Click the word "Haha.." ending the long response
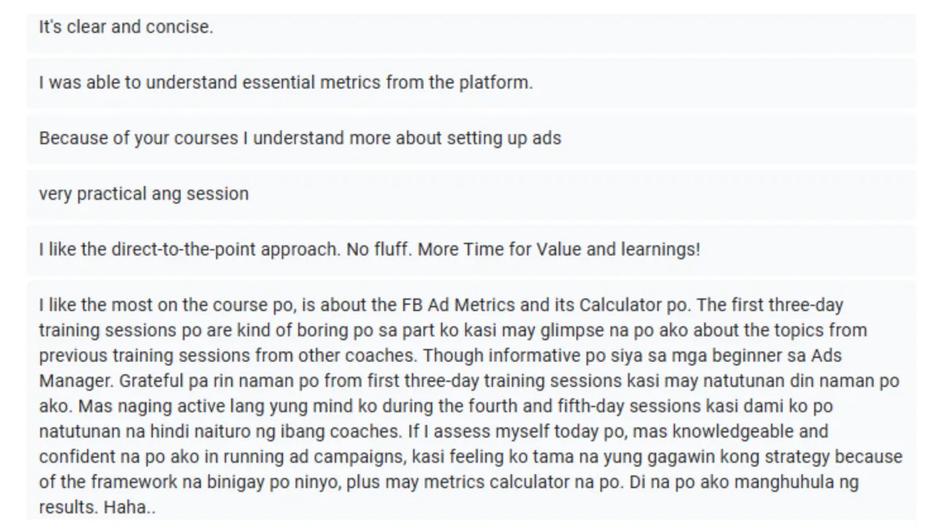The image size is (944, 531). [129, 509]
